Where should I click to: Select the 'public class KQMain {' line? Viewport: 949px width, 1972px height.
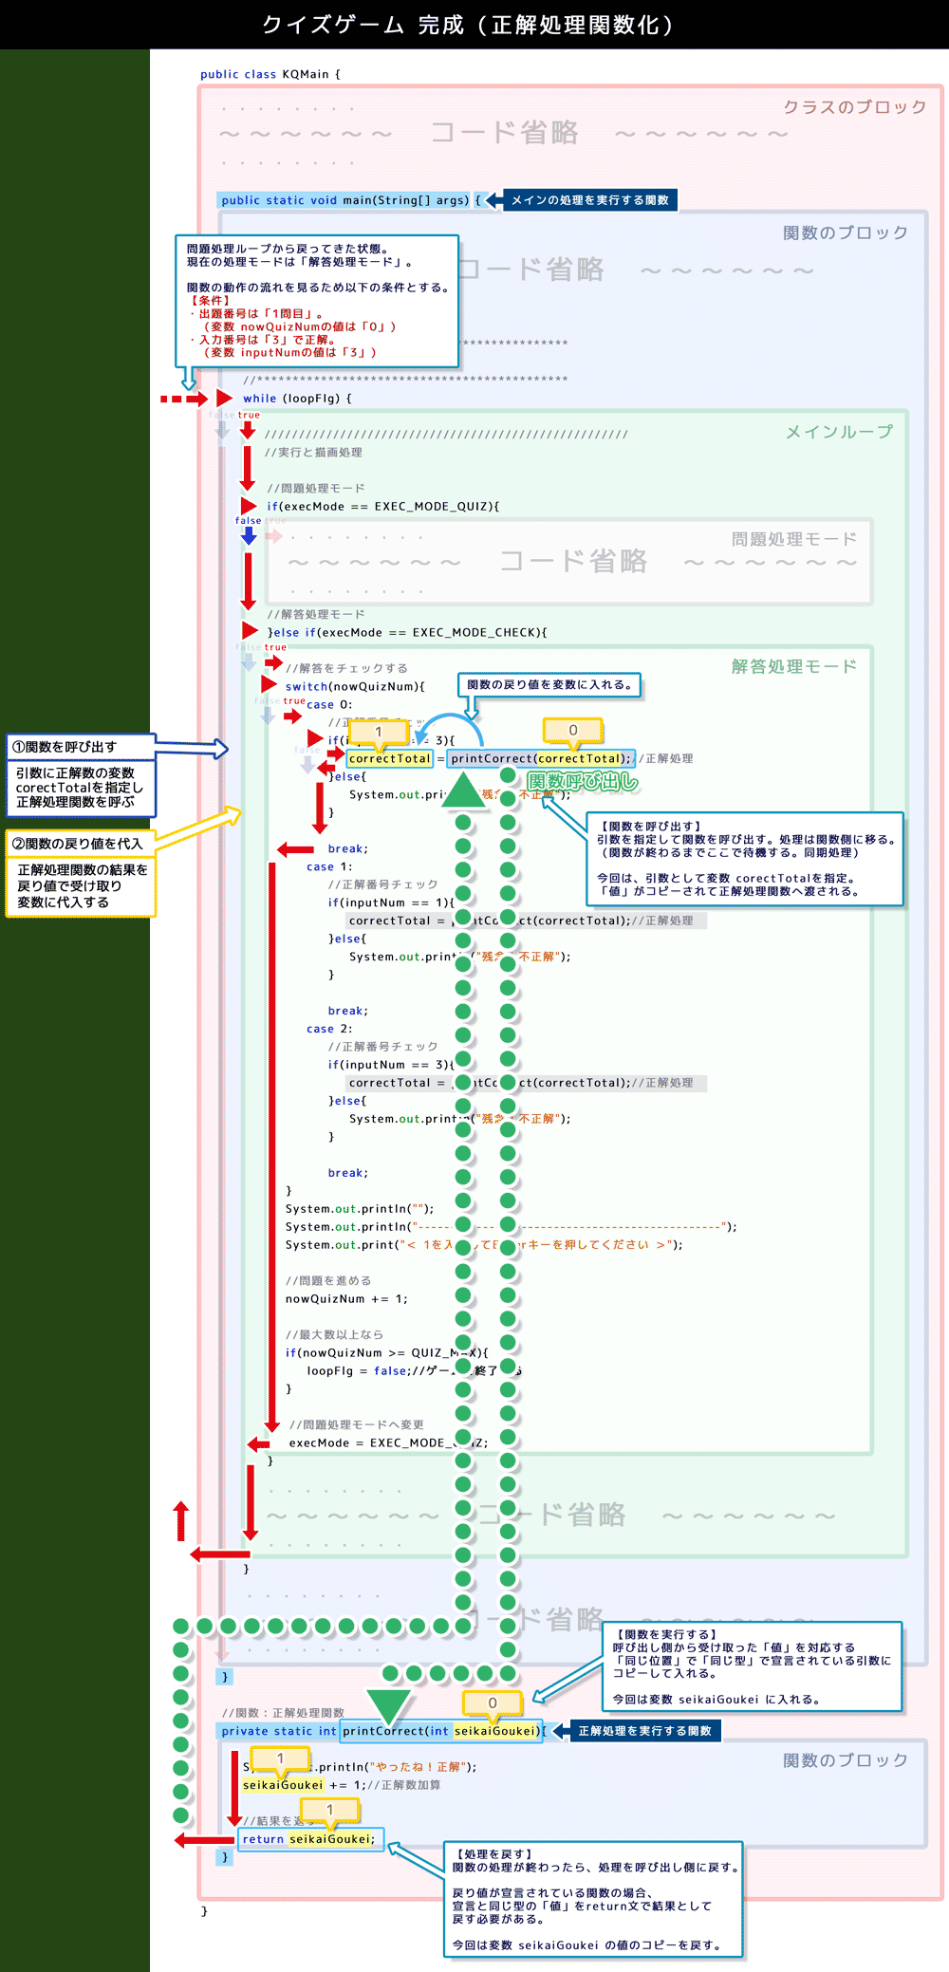tap(270, 74)
